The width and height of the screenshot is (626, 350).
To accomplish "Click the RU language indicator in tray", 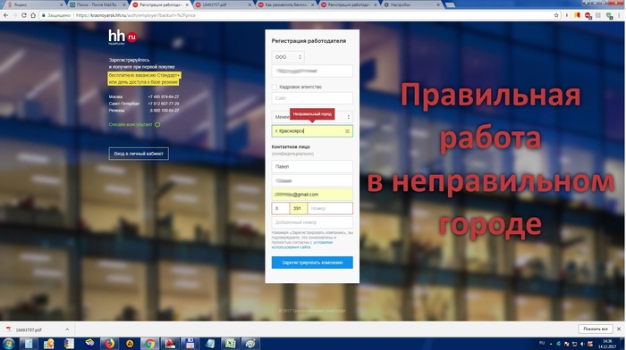I will click(x=542, y=343).
